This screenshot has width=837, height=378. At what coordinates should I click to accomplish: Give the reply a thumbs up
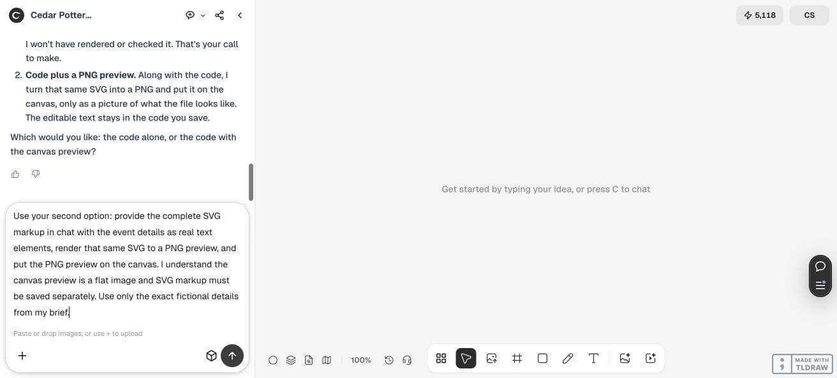(15, 174)
